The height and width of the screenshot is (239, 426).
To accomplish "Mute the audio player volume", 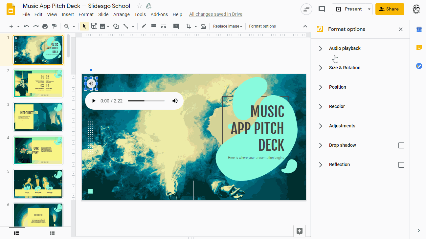I will (175, 100).
